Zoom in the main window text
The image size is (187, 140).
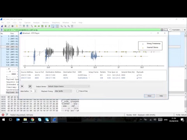click(x=62, y=26)
